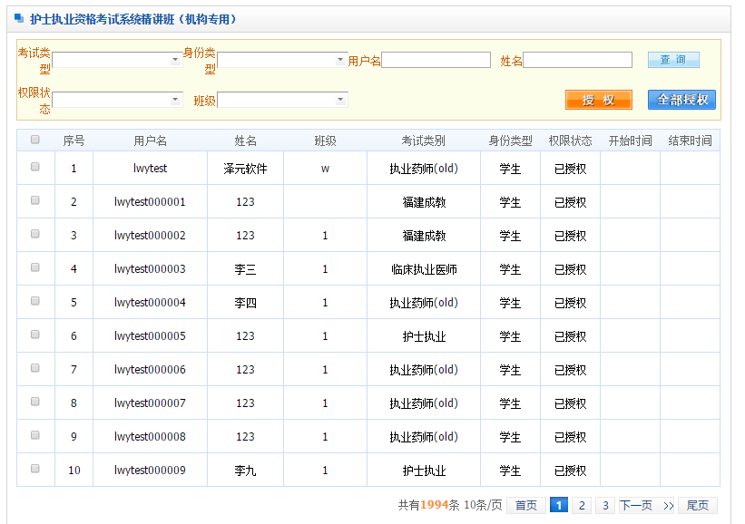Click the 用户名 text input field
The image size is (745, 524).
pos(436,60)
